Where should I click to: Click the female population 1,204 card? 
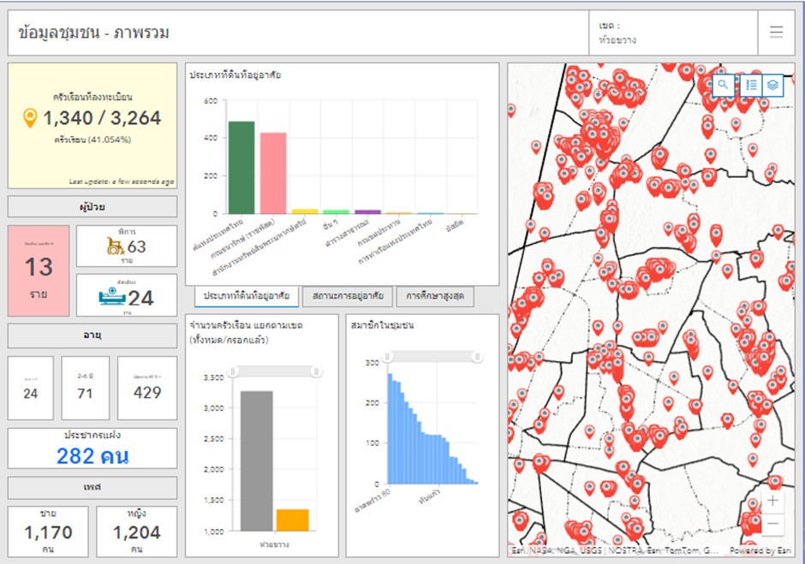coord(136,531)
